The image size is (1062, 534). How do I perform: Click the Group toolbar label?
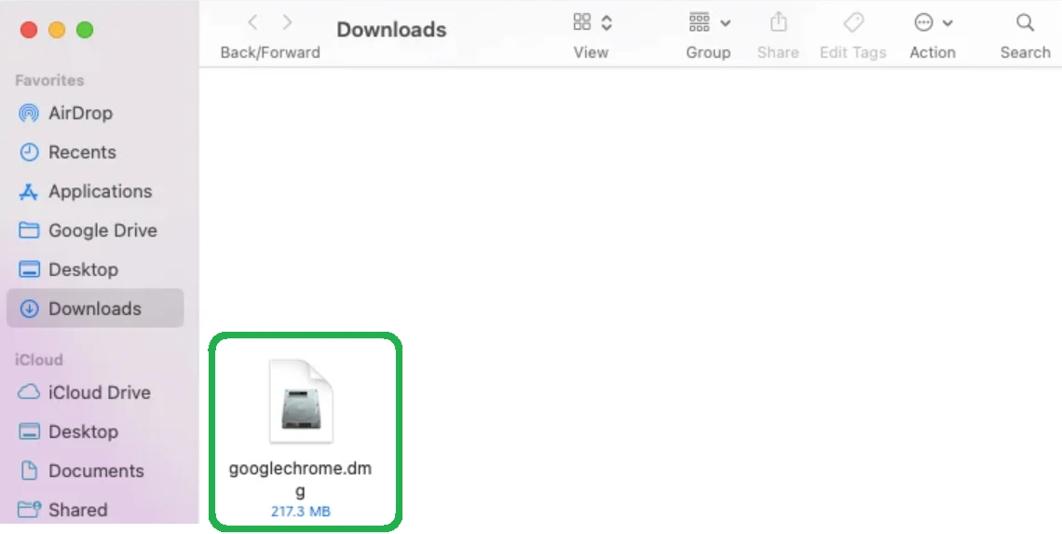pyautogui.click(x=708, y=52)
